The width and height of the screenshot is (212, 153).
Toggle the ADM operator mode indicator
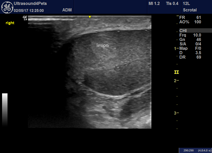point(67,10)
